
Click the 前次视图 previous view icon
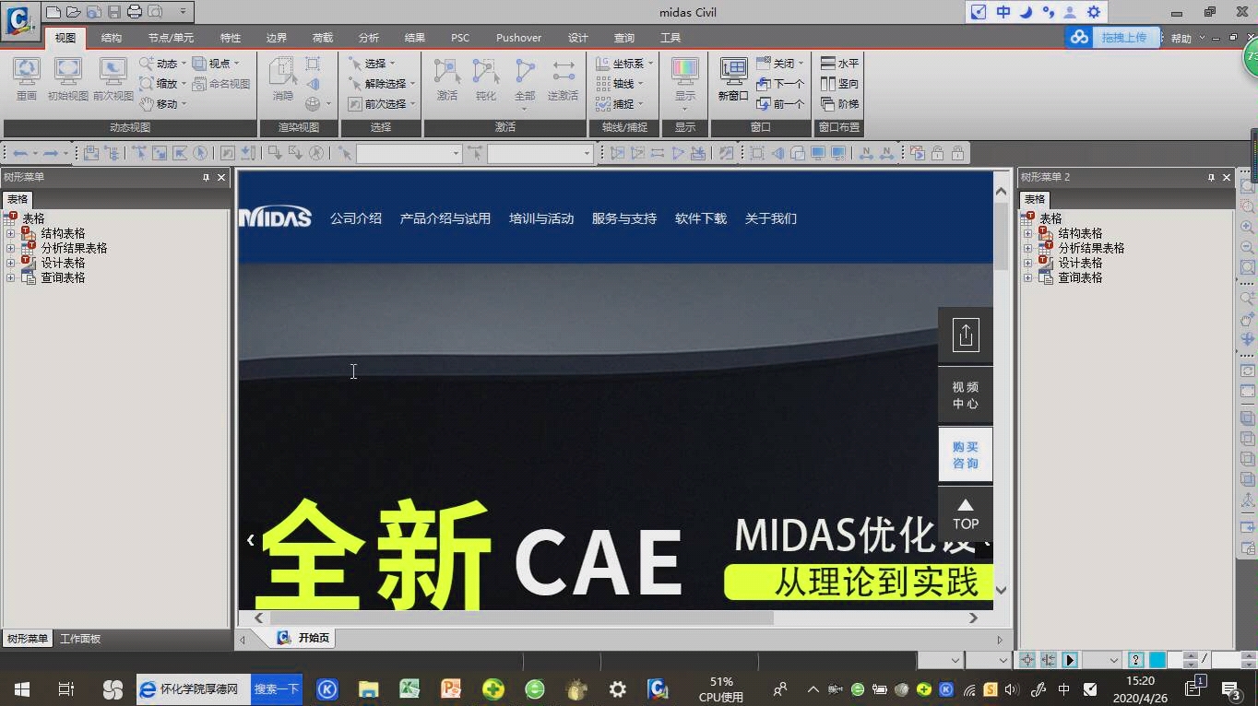point(113,79)
